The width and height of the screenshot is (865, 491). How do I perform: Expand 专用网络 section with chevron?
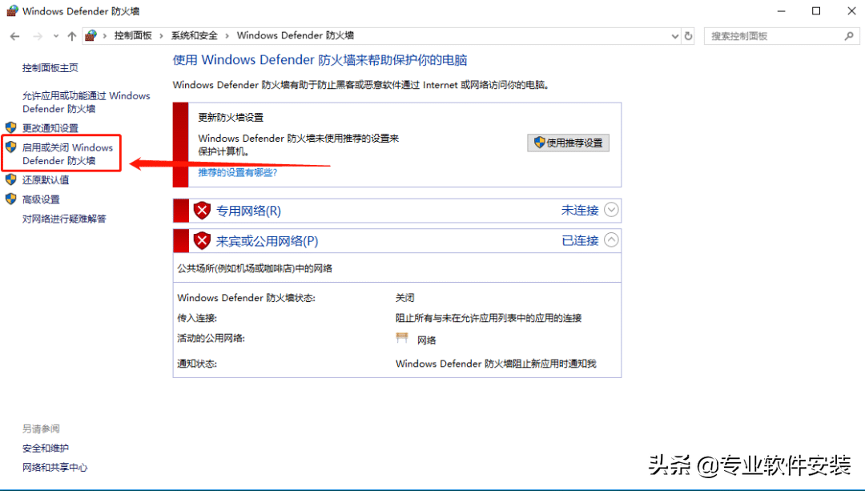611,210
